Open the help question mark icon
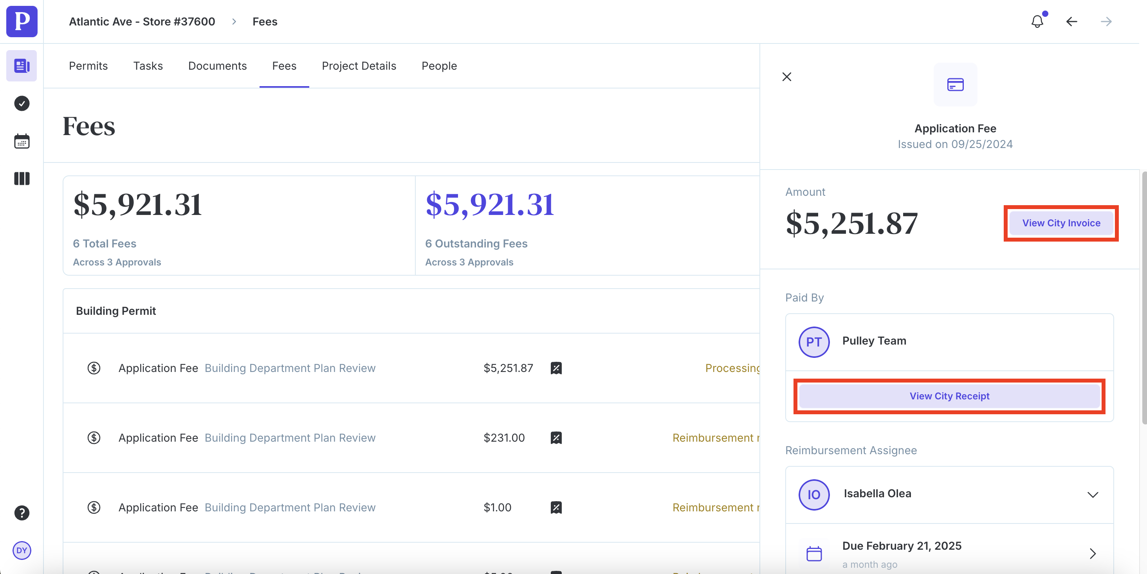This screenshot has width=1147, height=574. (22, 513)
